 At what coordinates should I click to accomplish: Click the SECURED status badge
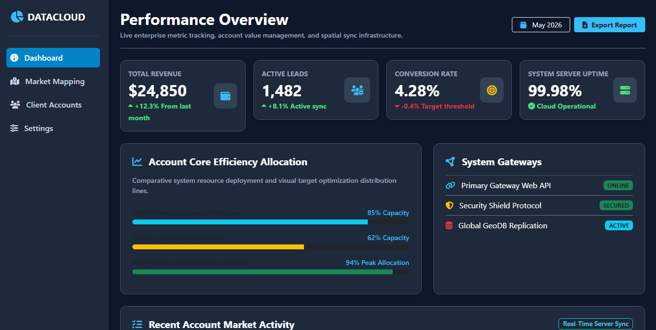pyautogui.click(x=616, y=205)
